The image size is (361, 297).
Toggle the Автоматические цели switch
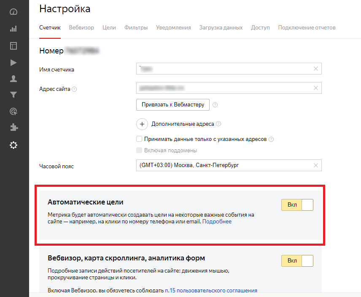pos(297,205)
